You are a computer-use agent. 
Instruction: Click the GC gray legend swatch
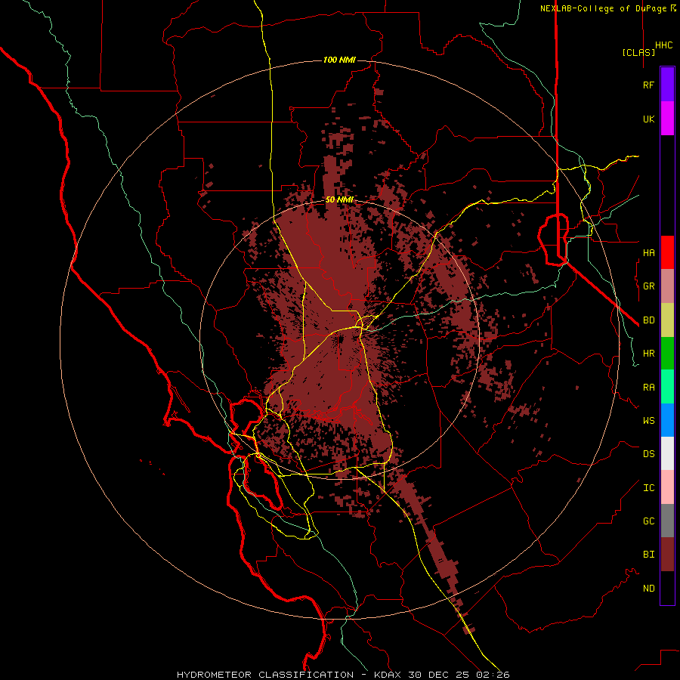[x=667, y=521]
